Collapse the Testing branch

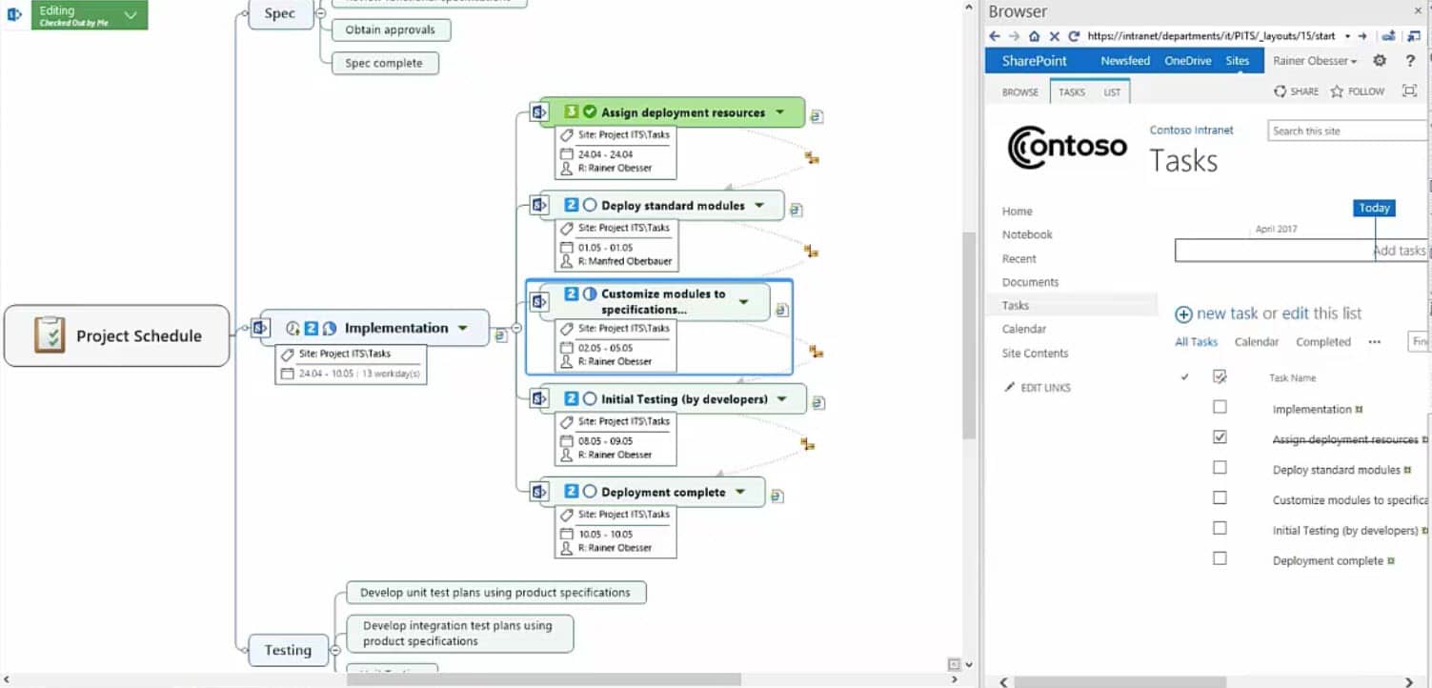point(334,650)
